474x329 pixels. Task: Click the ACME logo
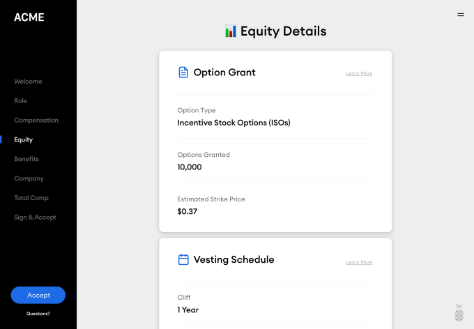[29, 17]
